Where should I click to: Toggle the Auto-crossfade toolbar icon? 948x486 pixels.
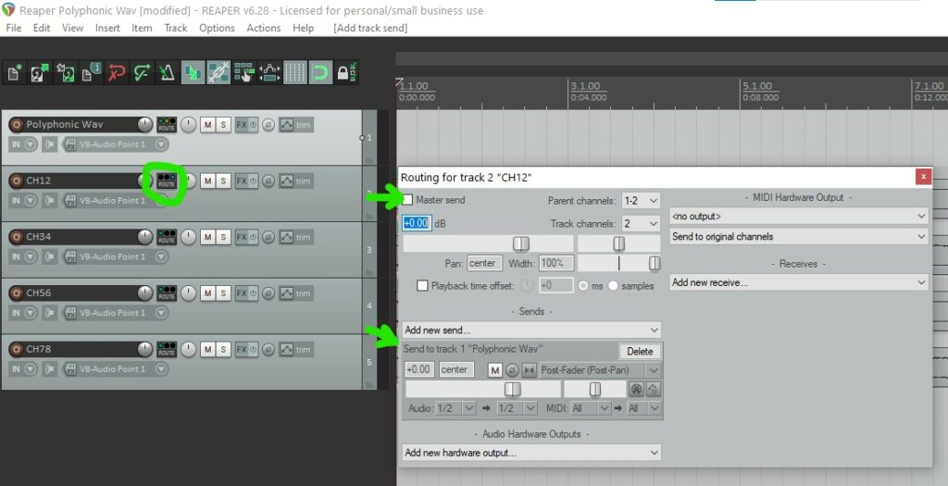(x=193, y=73)
